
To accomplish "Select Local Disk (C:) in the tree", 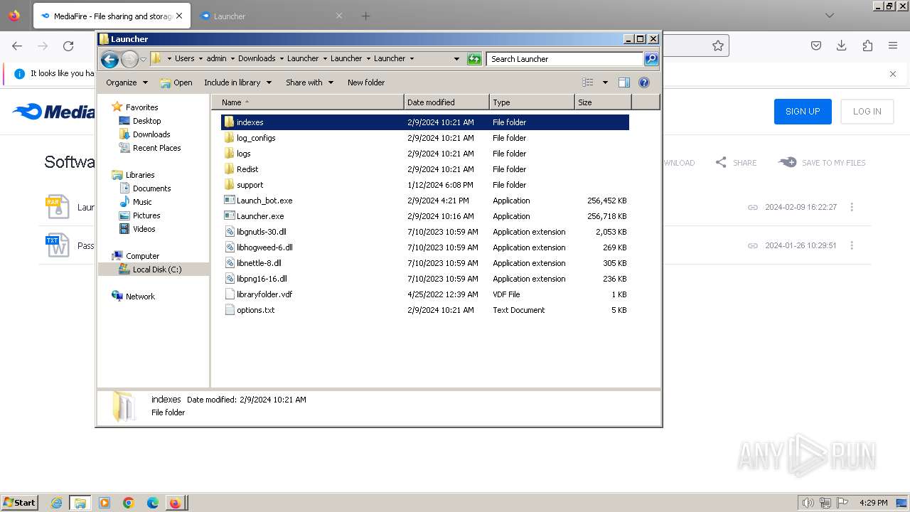I will (156, 270).
